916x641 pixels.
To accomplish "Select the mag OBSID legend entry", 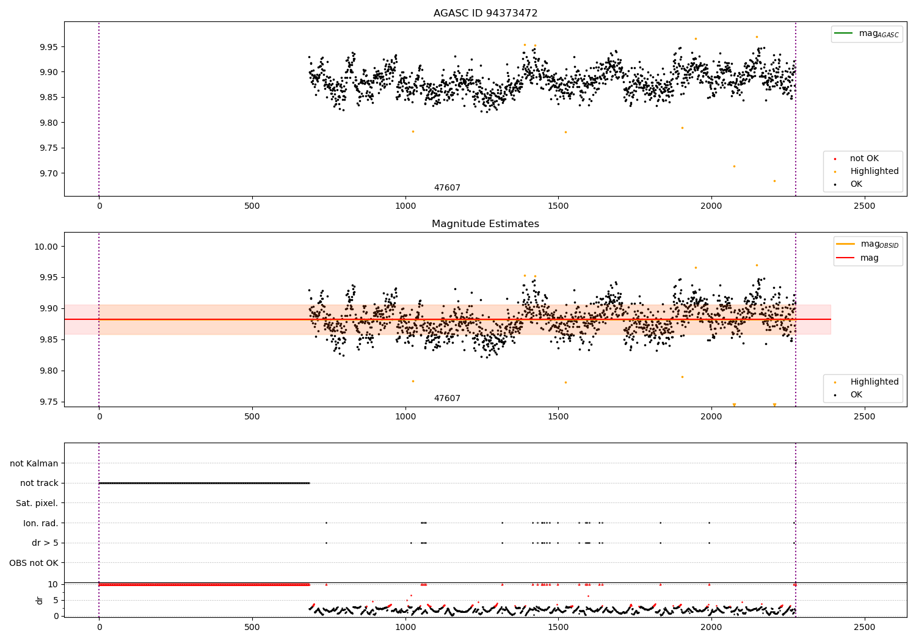I will [868, 244].
